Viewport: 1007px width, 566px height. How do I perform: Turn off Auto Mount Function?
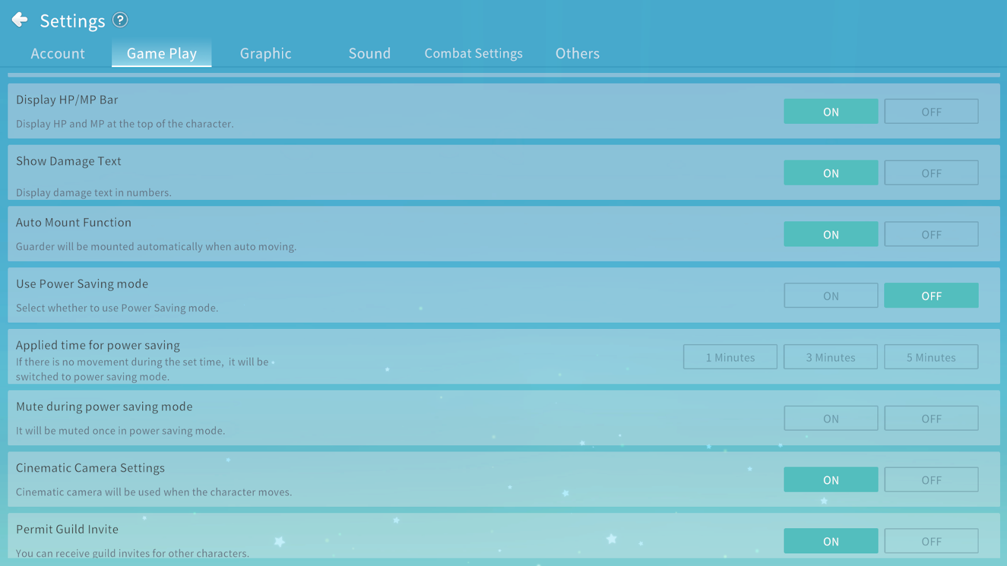point(931,234)
